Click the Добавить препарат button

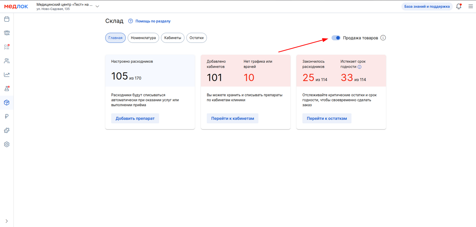click(x=135, y=118)
